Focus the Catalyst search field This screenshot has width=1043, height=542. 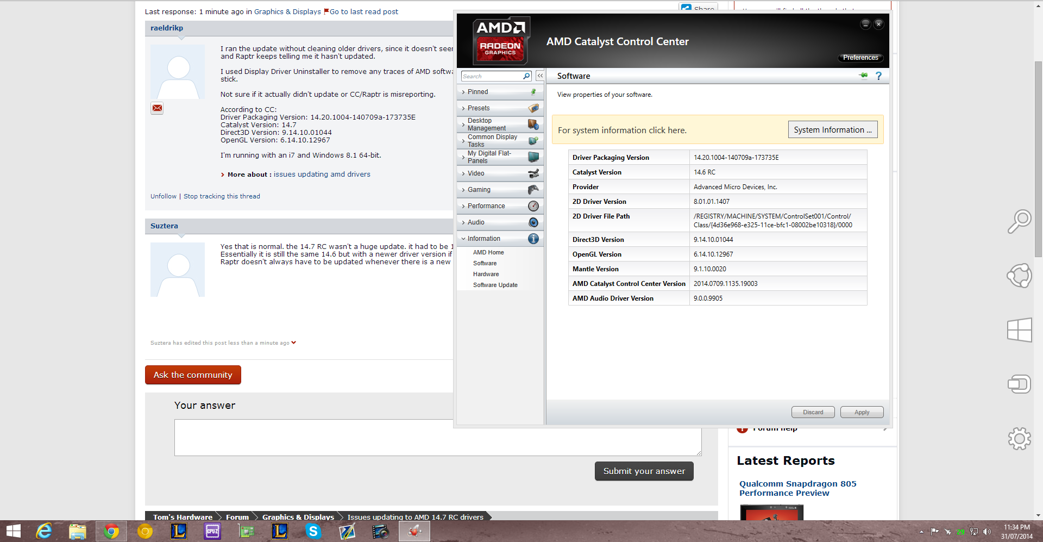pyautogui.click(x=492, y=76)
